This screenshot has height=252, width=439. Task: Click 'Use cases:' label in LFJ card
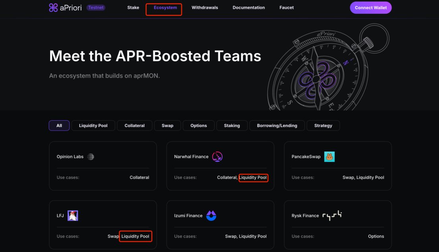click(68, 237)
